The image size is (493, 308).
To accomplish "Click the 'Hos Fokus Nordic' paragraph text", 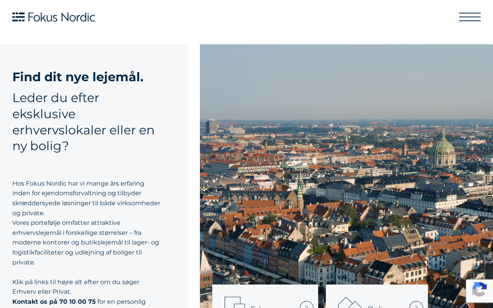I will (x=86, y=198).
